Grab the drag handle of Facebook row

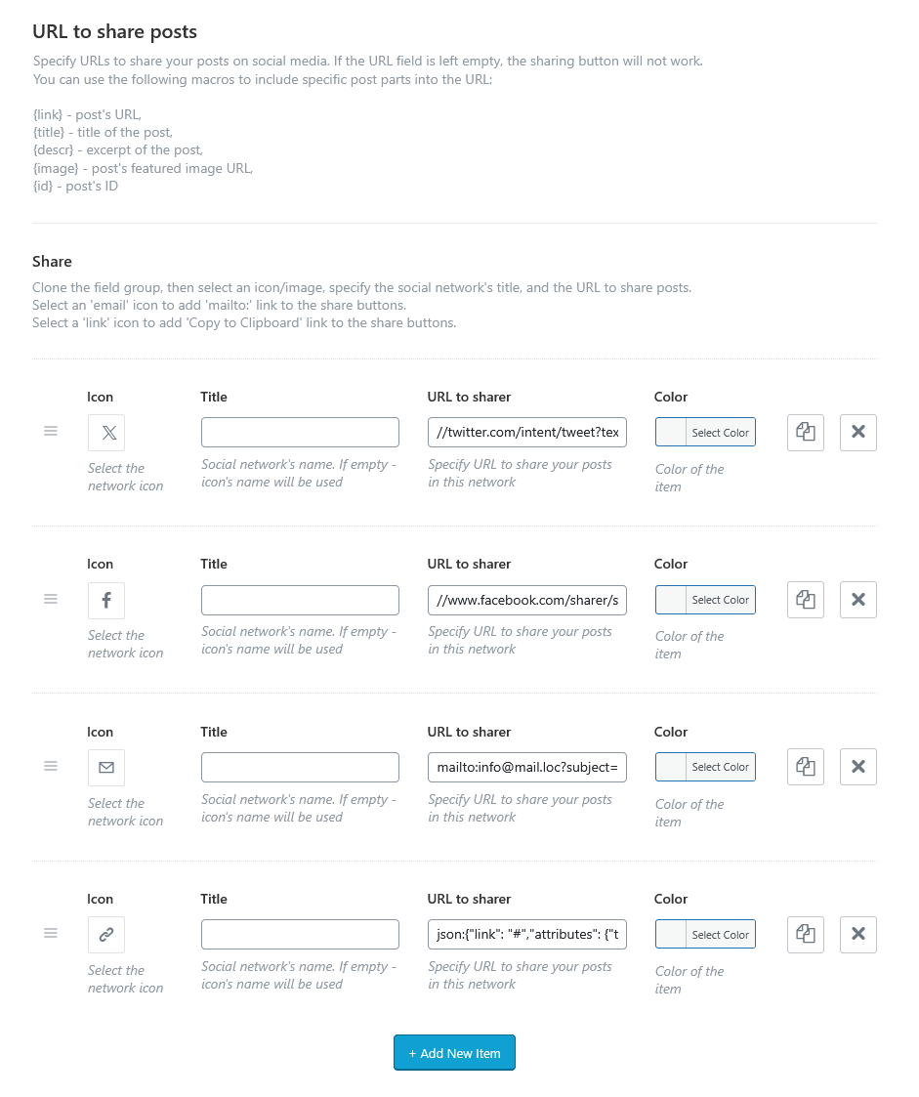pyautogui.click(x=51, y=599)
